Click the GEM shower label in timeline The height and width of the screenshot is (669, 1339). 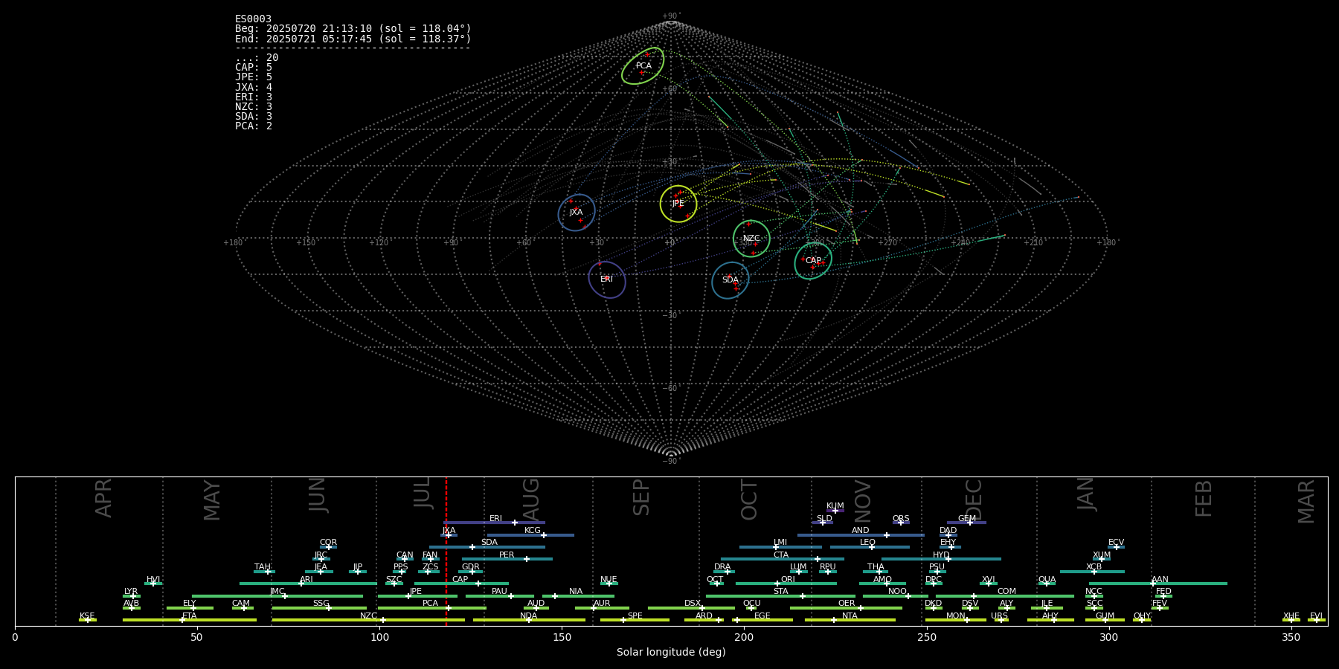coord(966,519)
